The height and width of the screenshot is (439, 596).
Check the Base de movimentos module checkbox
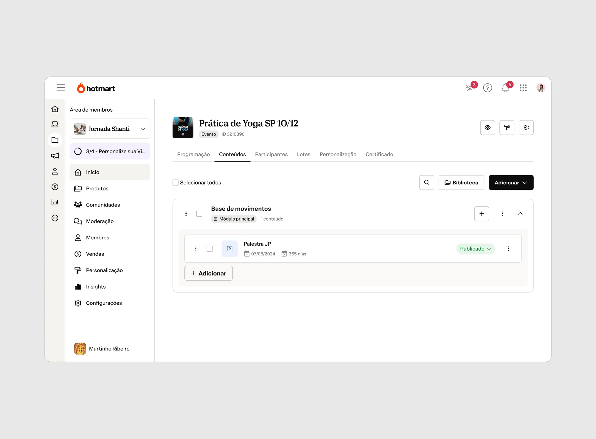click(199, 214)
